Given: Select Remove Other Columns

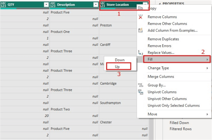Looking at the screenshot, I should (x=174, y=24).
